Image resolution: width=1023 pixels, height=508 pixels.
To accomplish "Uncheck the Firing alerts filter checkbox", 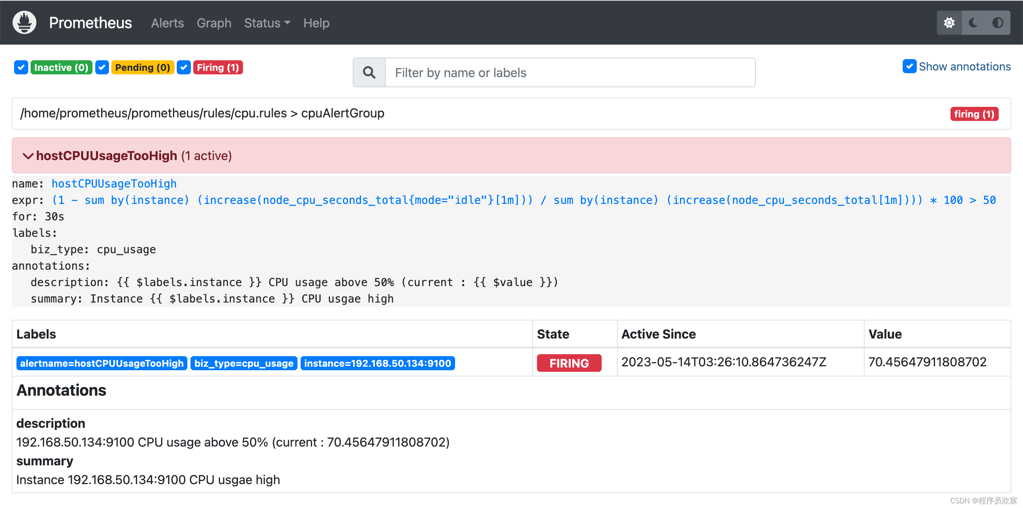I will (183, 67).
